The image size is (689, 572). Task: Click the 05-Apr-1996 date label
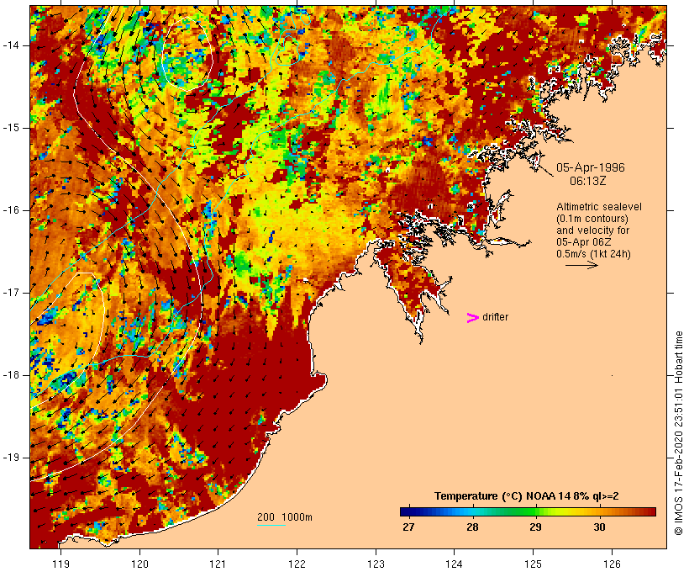(590, 167)
